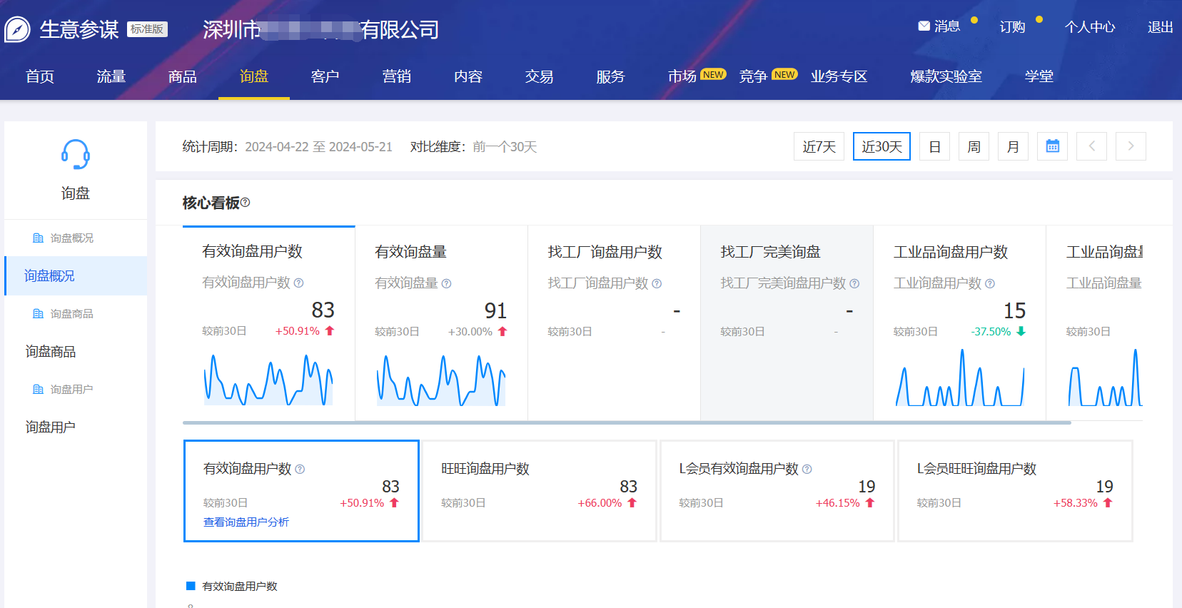1182x608 pixels.
Task: Switch statistics period to 月
Action: pos(1013,146)
